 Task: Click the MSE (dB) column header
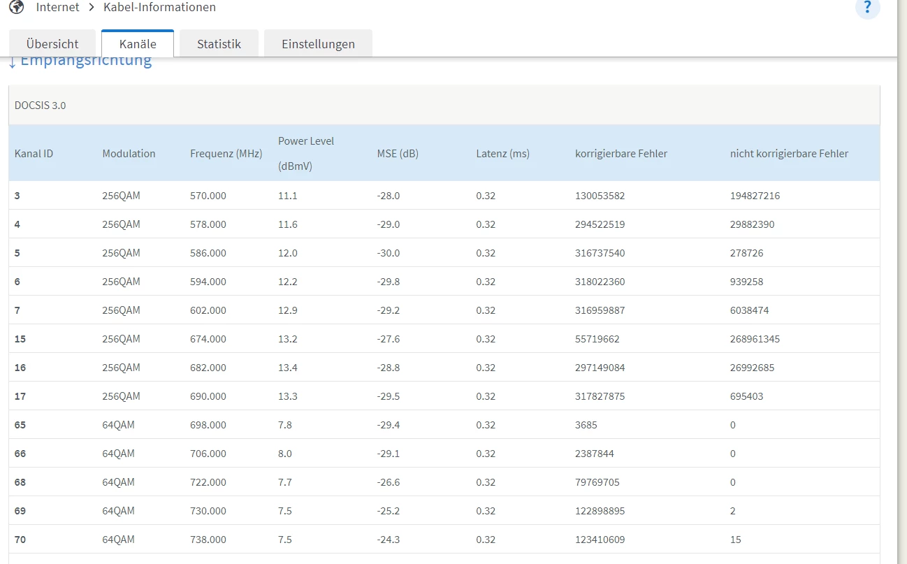coord(398,153)
